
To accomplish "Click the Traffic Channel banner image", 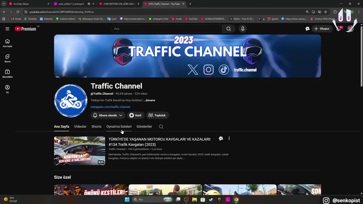I will (x=187, y=56).
